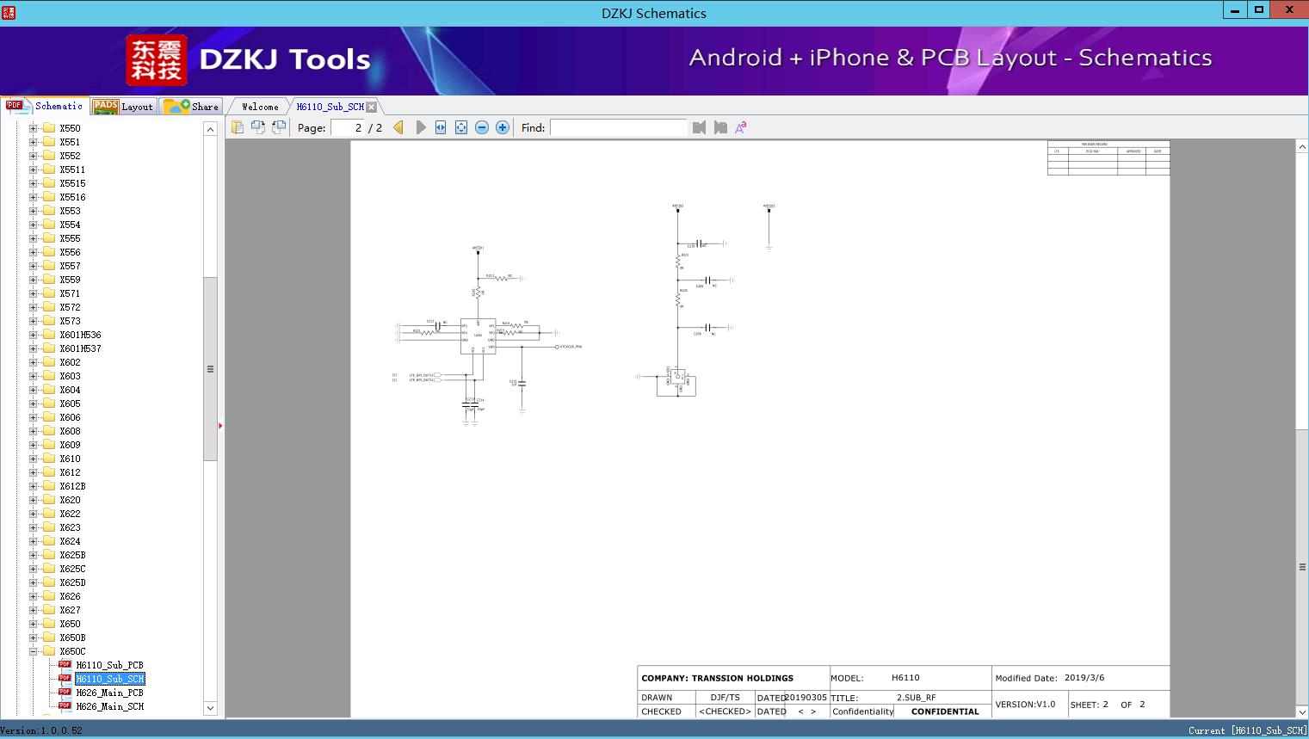The image size is (1309, 739).
Task: Zoom out with the minus icon
Action: click(482, 127)
